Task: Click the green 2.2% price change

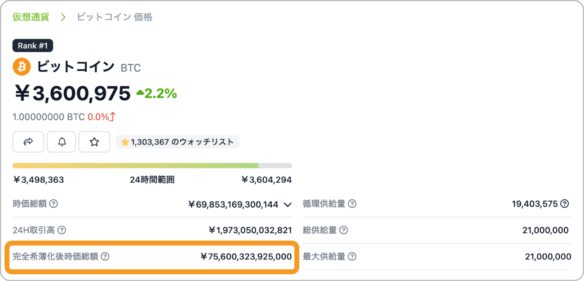Action: pos(156,93)
